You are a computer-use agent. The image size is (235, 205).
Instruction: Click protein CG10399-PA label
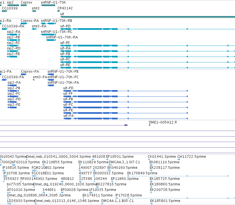[x=13, y=77]
